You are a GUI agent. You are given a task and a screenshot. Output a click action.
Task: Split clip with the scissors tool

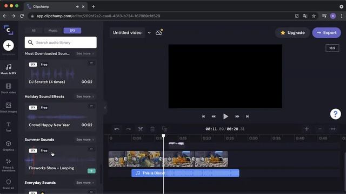[141, 129]
